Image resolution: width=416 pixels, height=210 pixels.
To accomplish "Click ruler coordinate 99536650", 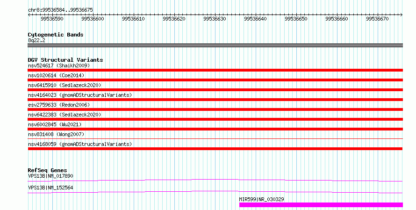I will point(296,19).
